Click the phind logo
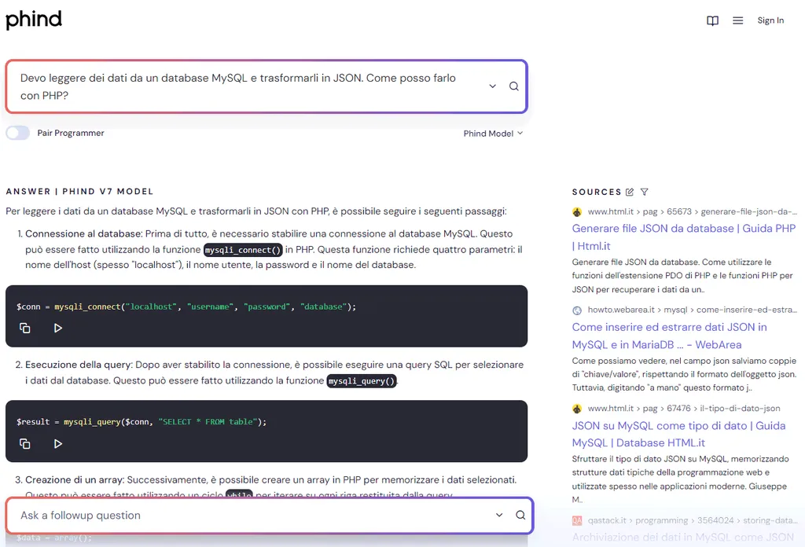805x547 pixels. click(34, 19)
